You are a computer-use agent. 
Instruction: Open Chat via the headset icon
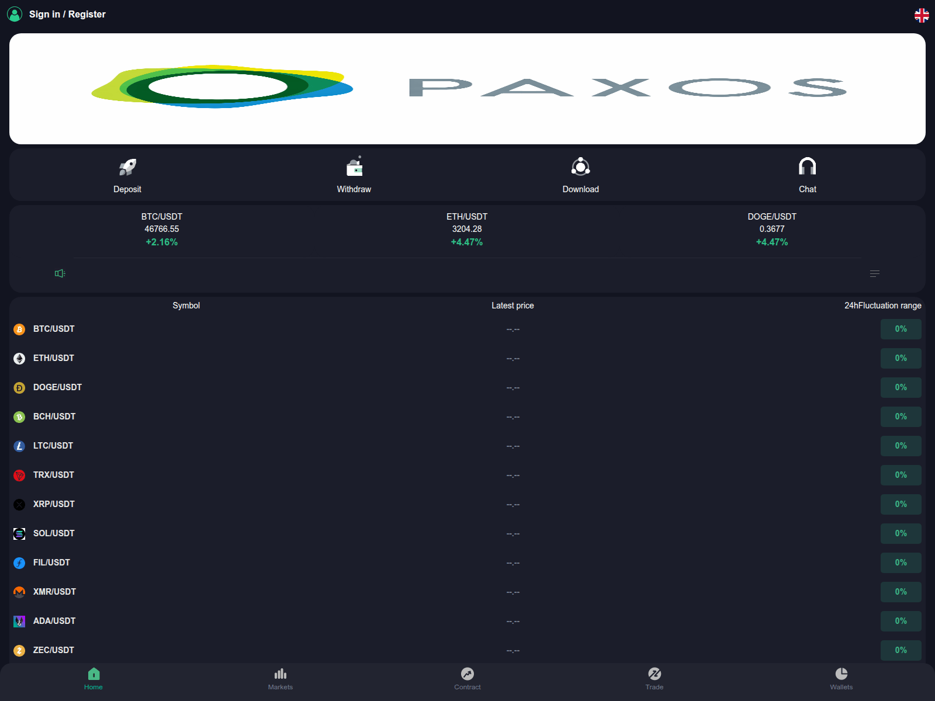click(x=807, y=167)
